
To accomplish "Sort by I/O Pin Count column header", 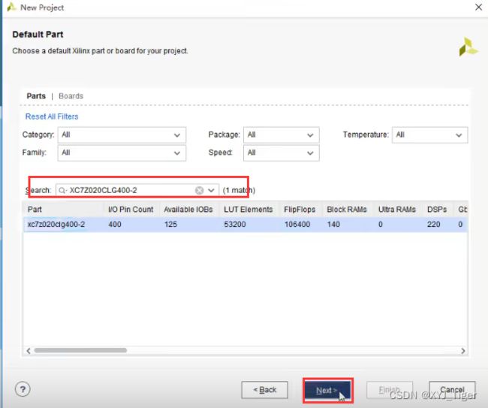I will (131, 210).
